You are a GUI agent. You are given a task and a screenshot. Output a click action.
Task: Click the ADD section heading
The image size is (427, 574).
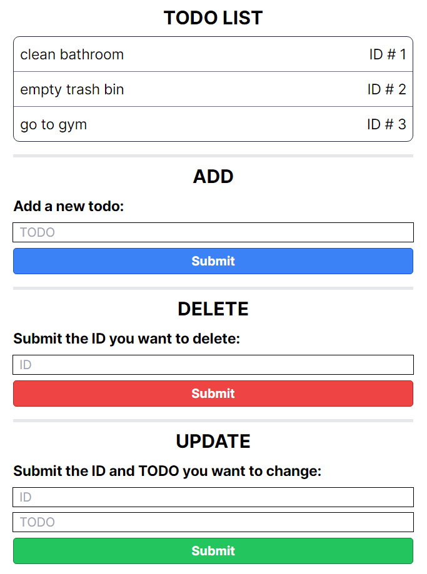tap(213, 177)
